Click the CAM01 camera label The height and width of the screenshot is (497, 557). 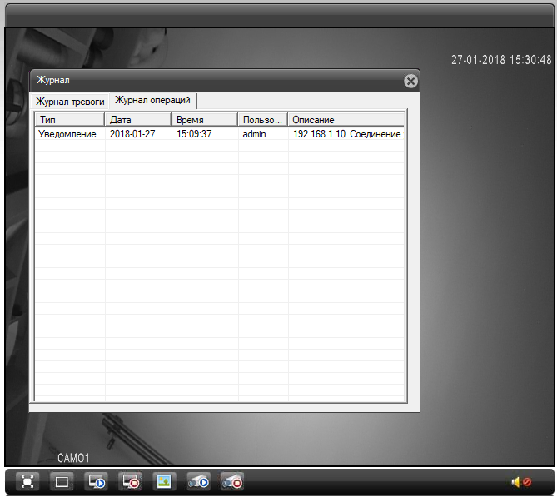[x=73, y=458]
